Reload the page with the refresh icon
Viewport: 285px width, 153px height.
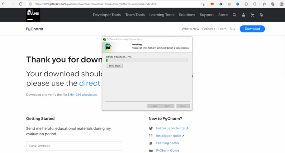pos(21,4)
